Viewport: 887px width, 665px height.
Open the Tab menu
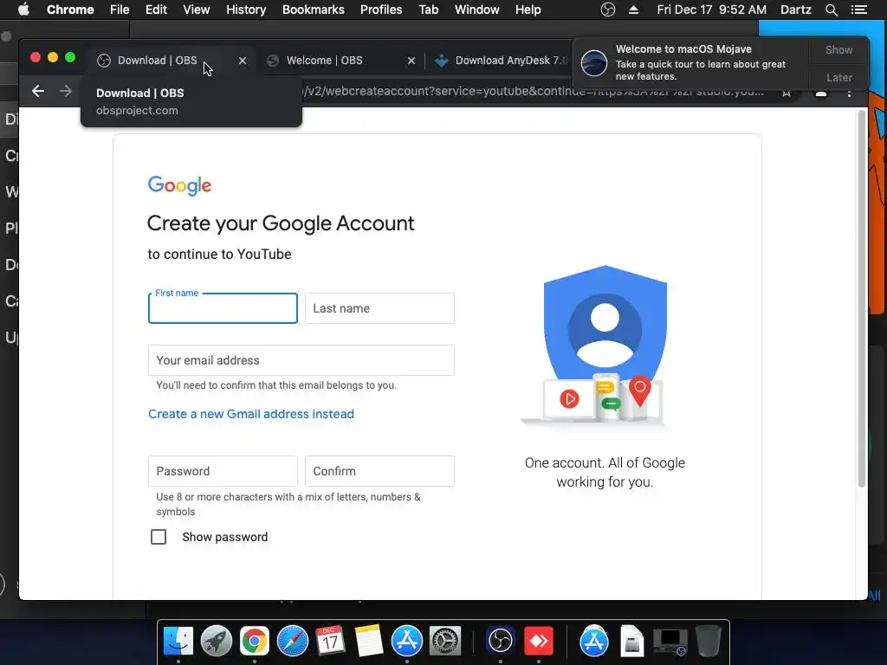(x=428, y=10)
